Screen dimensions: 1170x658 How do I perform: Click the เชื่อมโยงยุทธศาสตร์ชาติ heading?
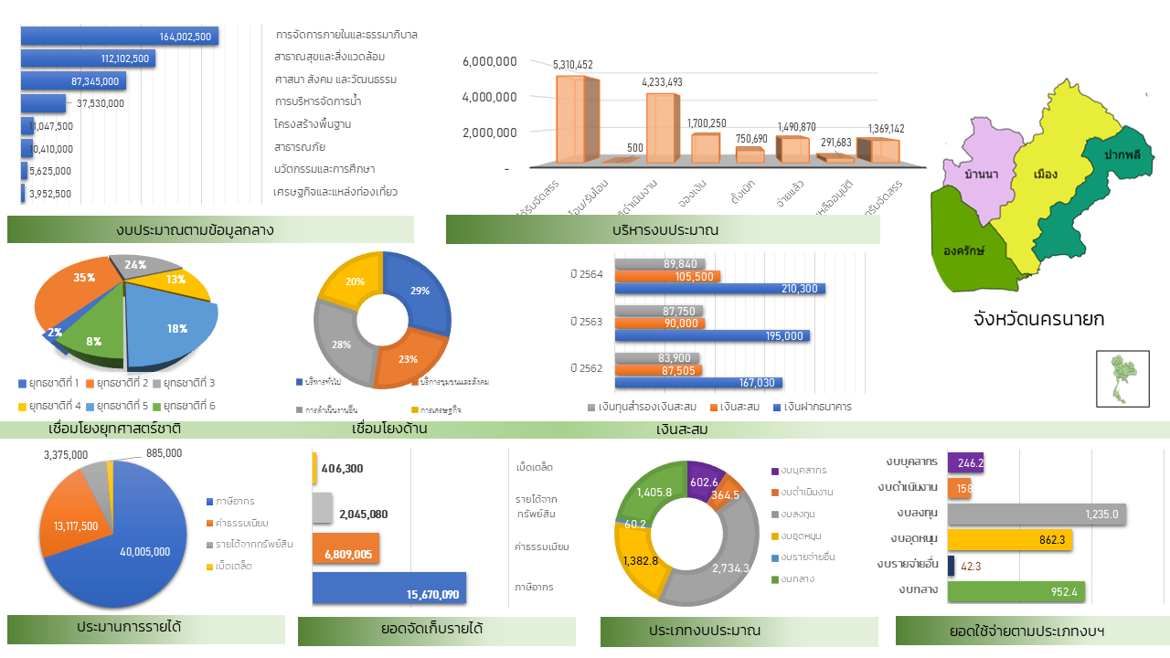pyautogui.click(x=114, y=429)
